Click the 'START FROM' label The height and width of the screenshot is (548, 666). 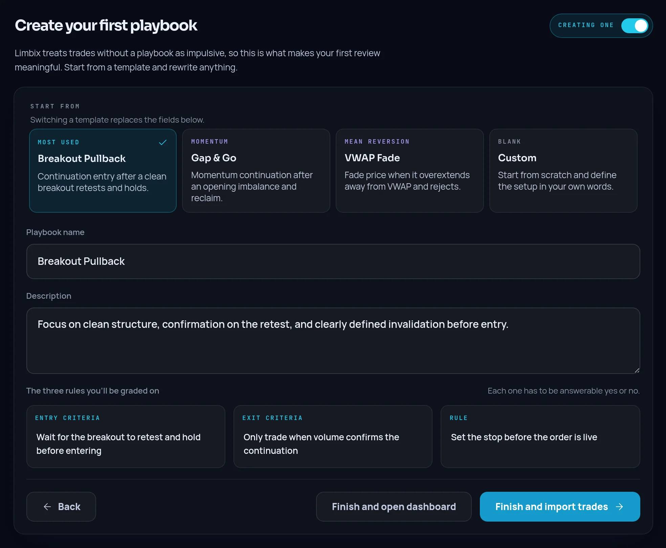point(55,106)
